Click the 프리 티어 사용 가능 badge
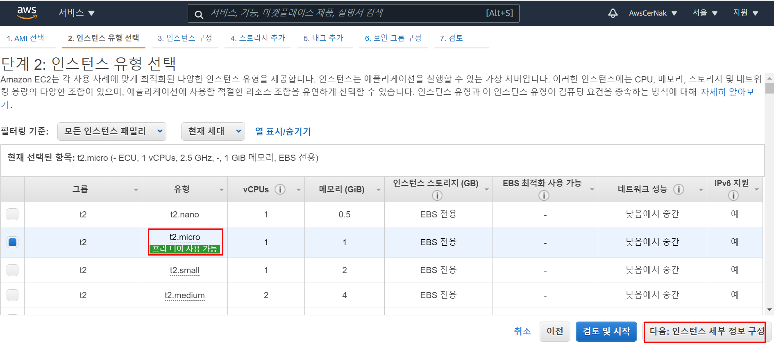Image resolution: width=774 pixels, height=347 pixels. pyautogui.click(x=185, y=249)
